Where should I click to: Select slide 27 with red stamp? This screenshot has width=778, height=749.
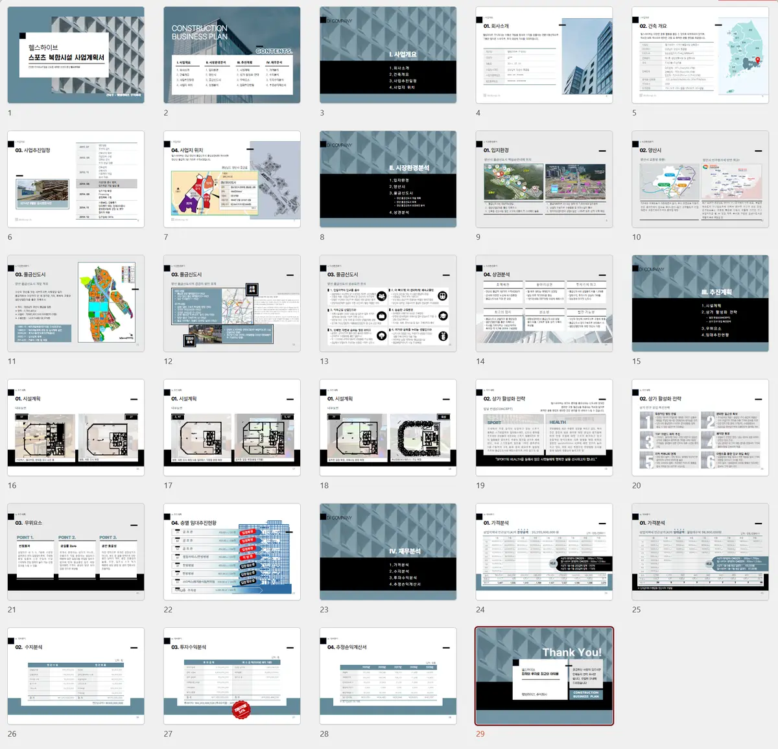(x=231, y=676)
